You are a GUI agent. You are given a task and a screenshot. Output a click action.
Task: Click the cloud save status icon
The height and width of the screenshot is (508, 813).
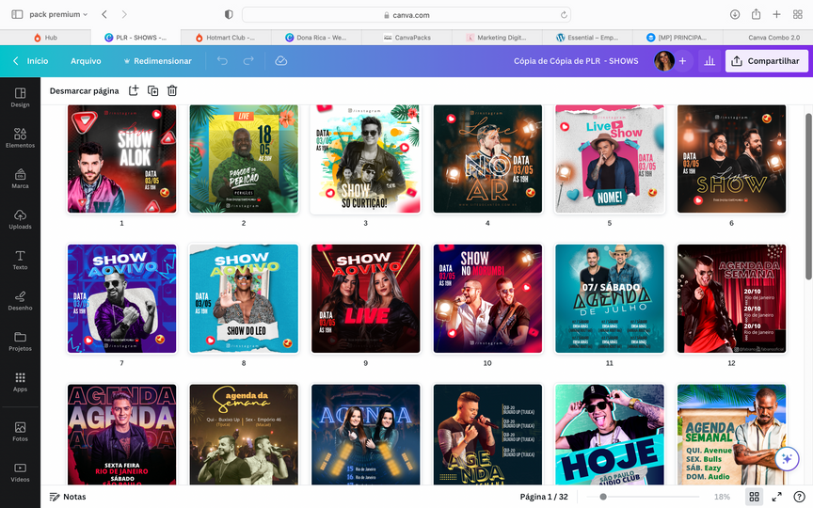pos(280,61)
